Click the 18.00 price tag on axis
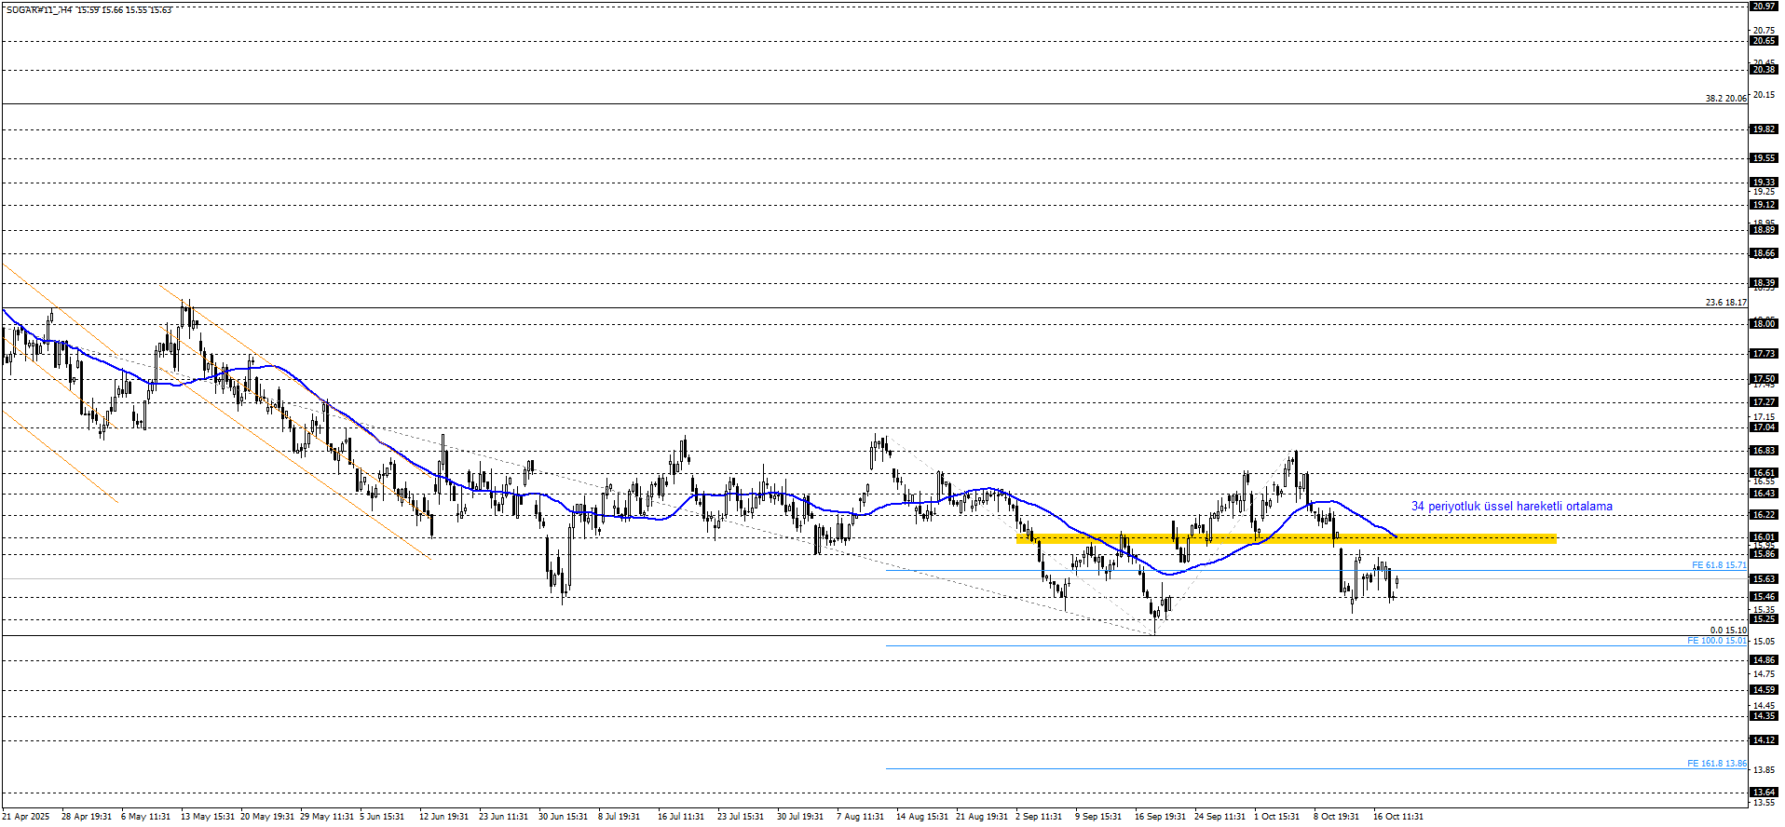 click(x=1764, y=324)
